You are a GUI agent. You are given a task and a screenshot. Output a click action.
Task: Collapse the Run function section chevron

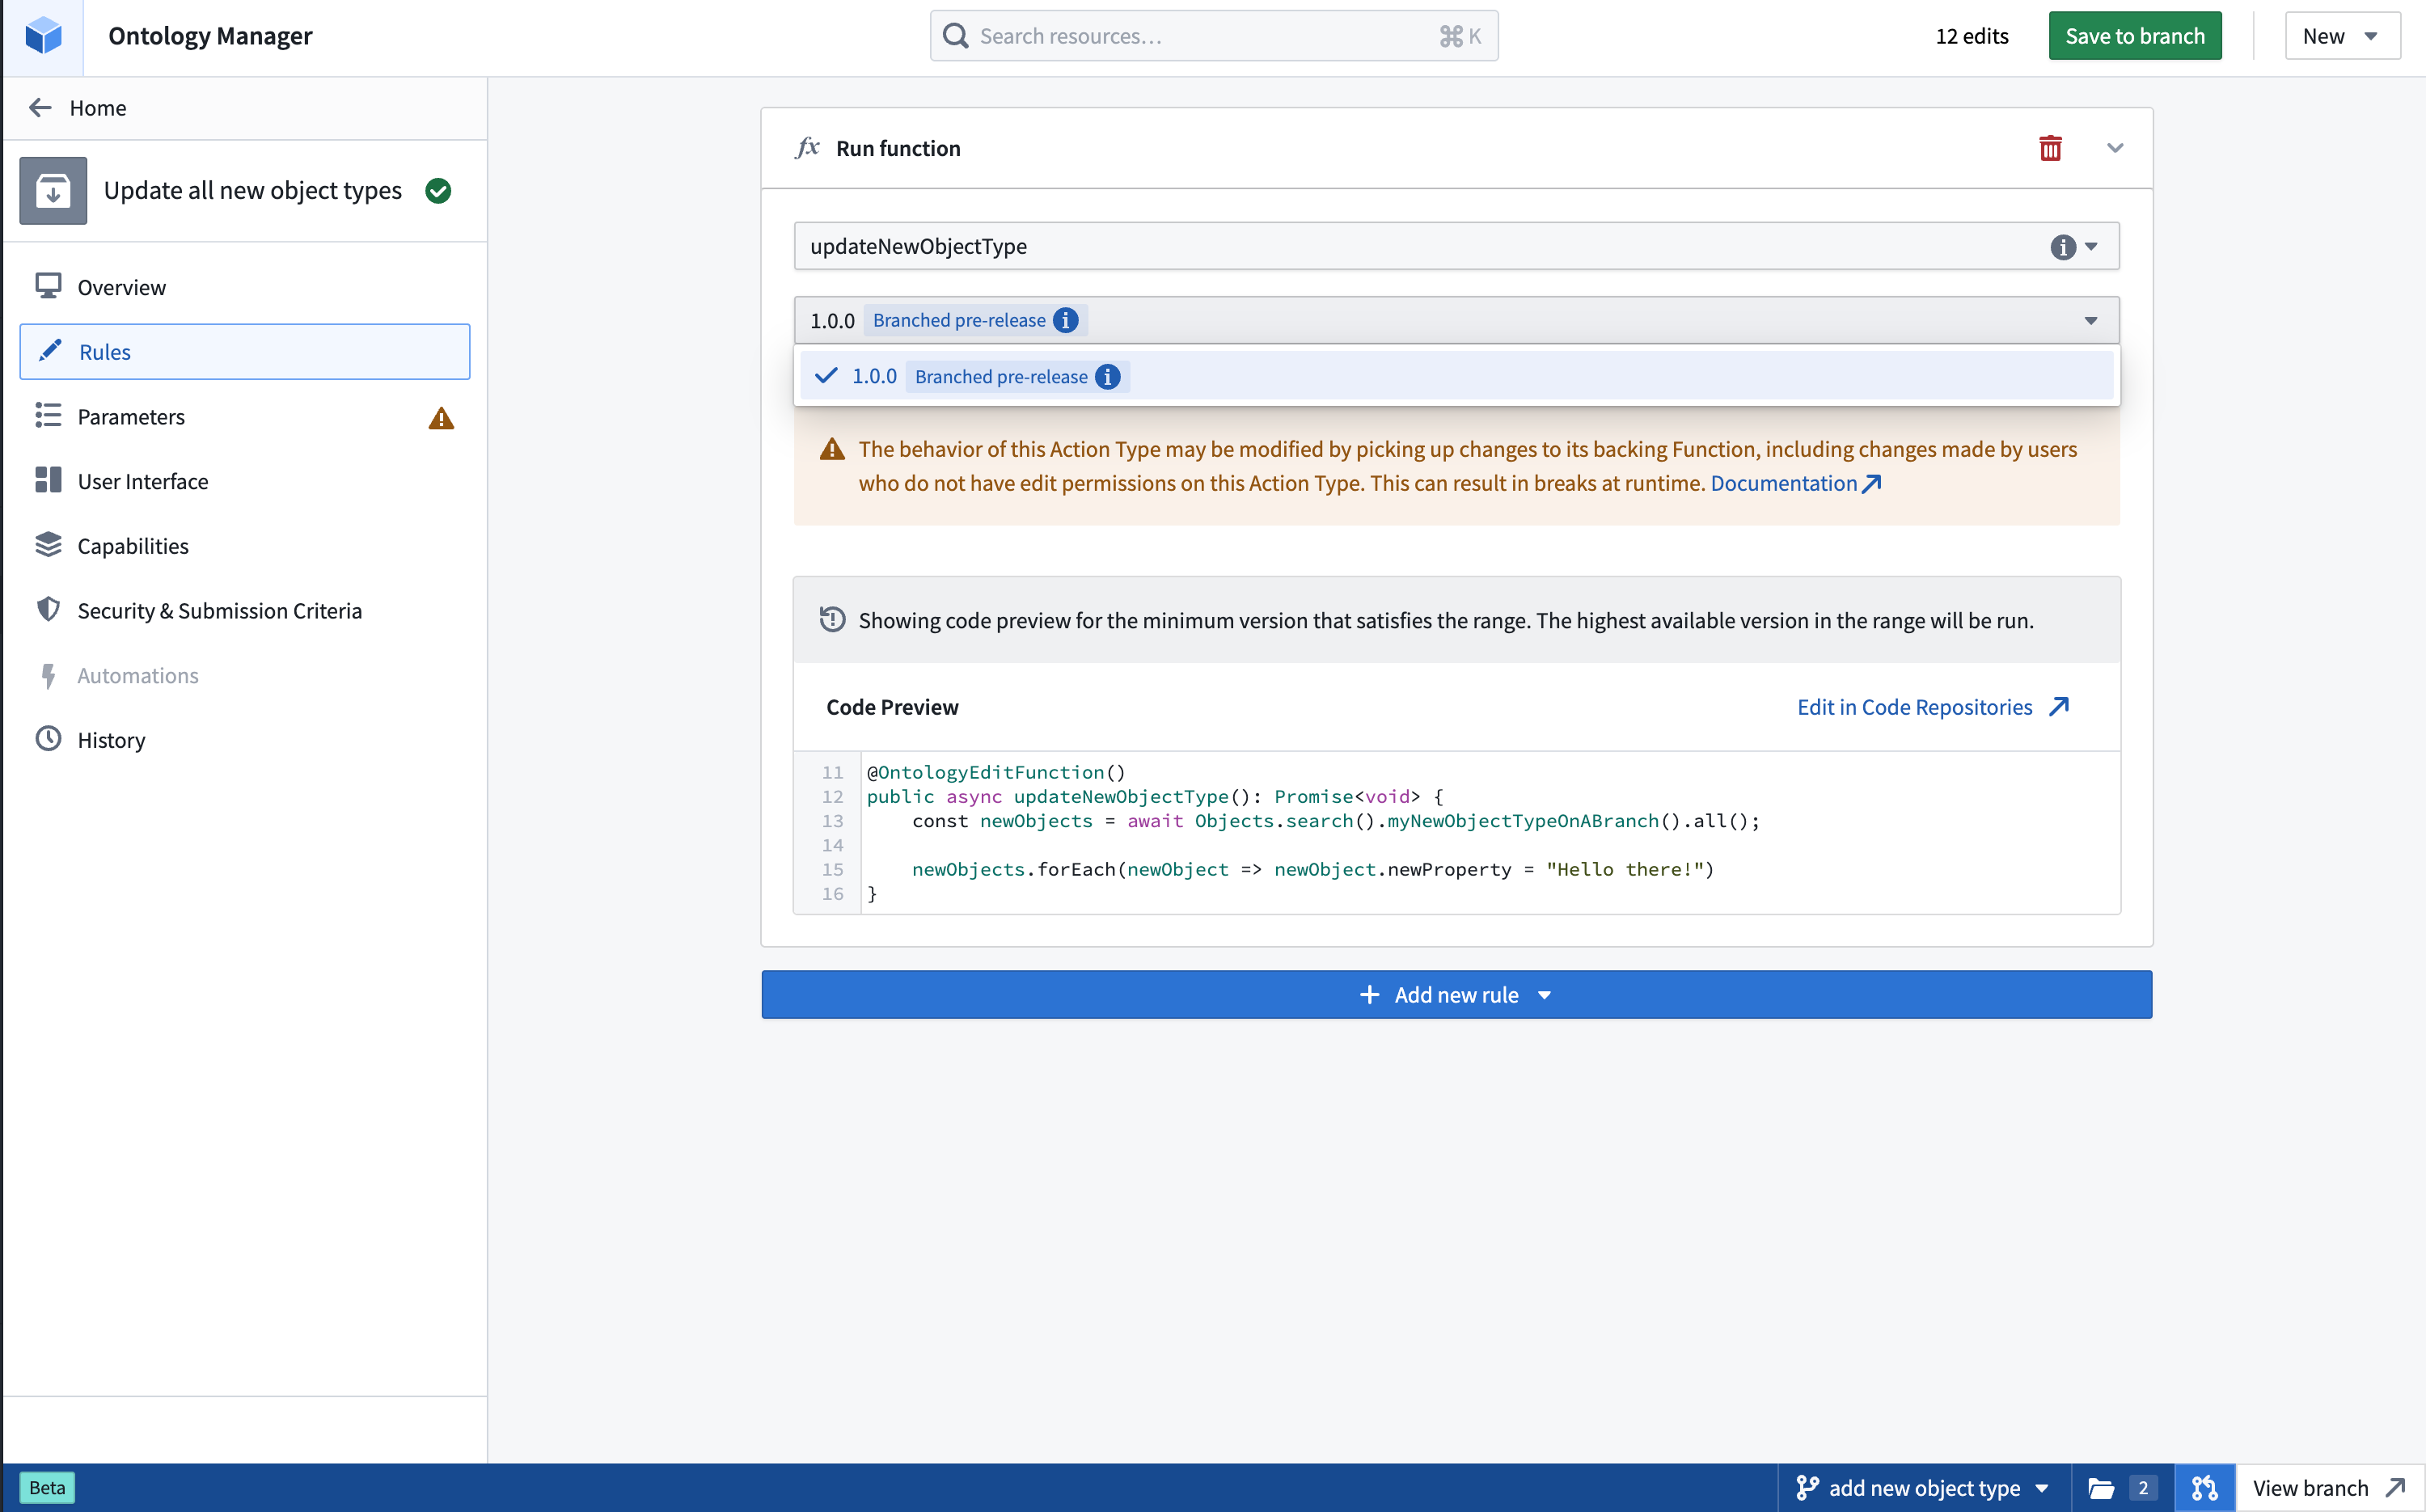pos(2116,148)
